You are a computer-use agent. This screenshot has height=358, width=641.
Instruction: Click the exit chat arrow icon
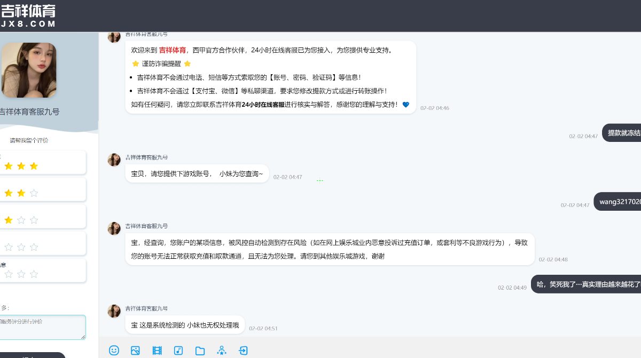(243, 350)
